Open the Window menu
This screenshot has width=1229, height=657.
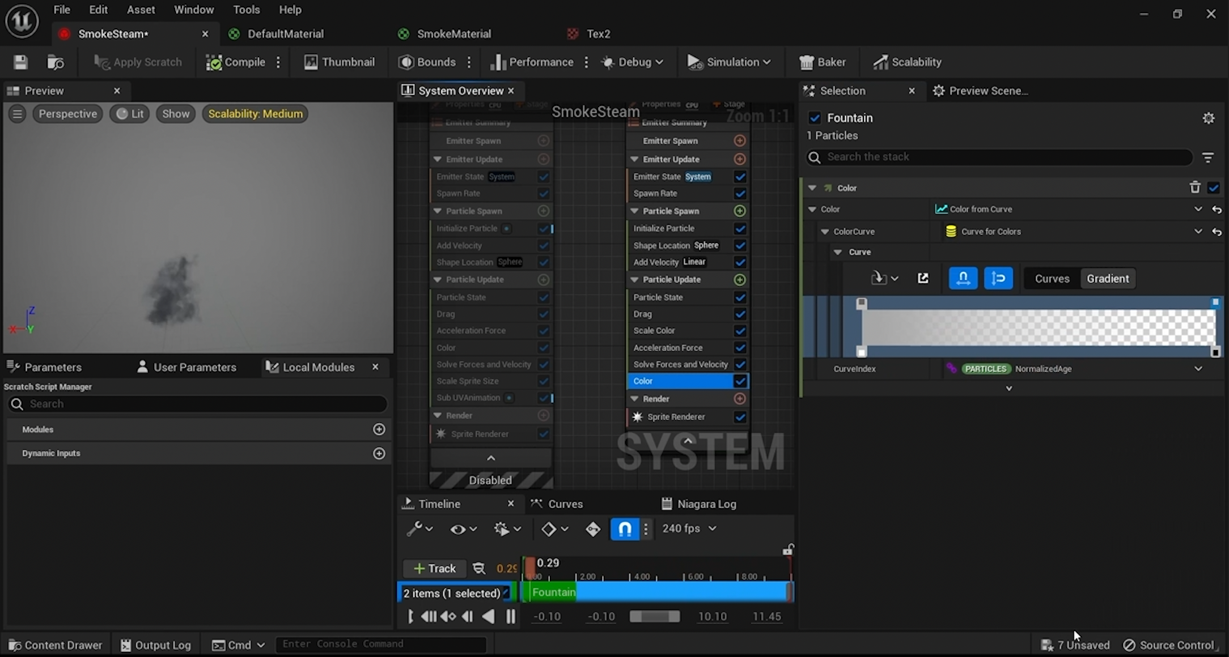click(x=194, y=10)
